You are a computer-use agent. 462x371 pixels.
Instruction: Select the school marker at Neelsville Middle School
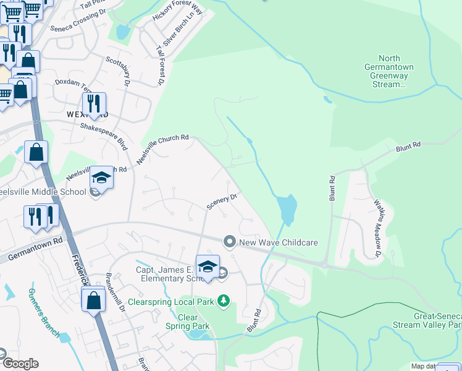click(101, 179)
